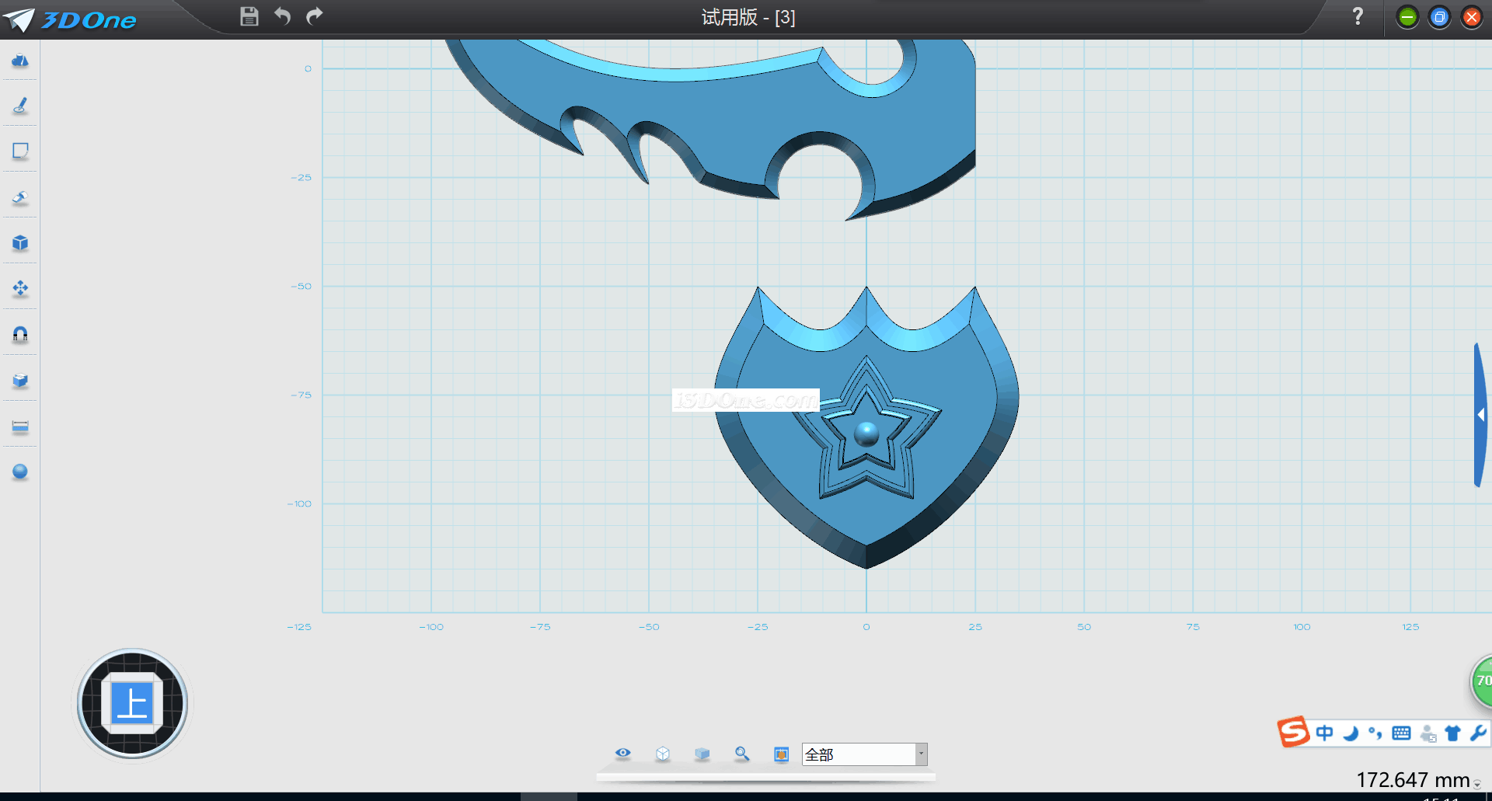The image size is (1492, 801).
Task: Open the 3DOne logo main menu
Action: point(70,19)
